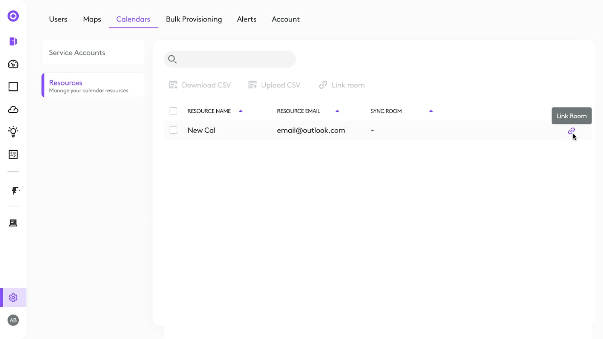Open the insights lightbulb icon
Screen dimensions: 603x339
[13, 131]
